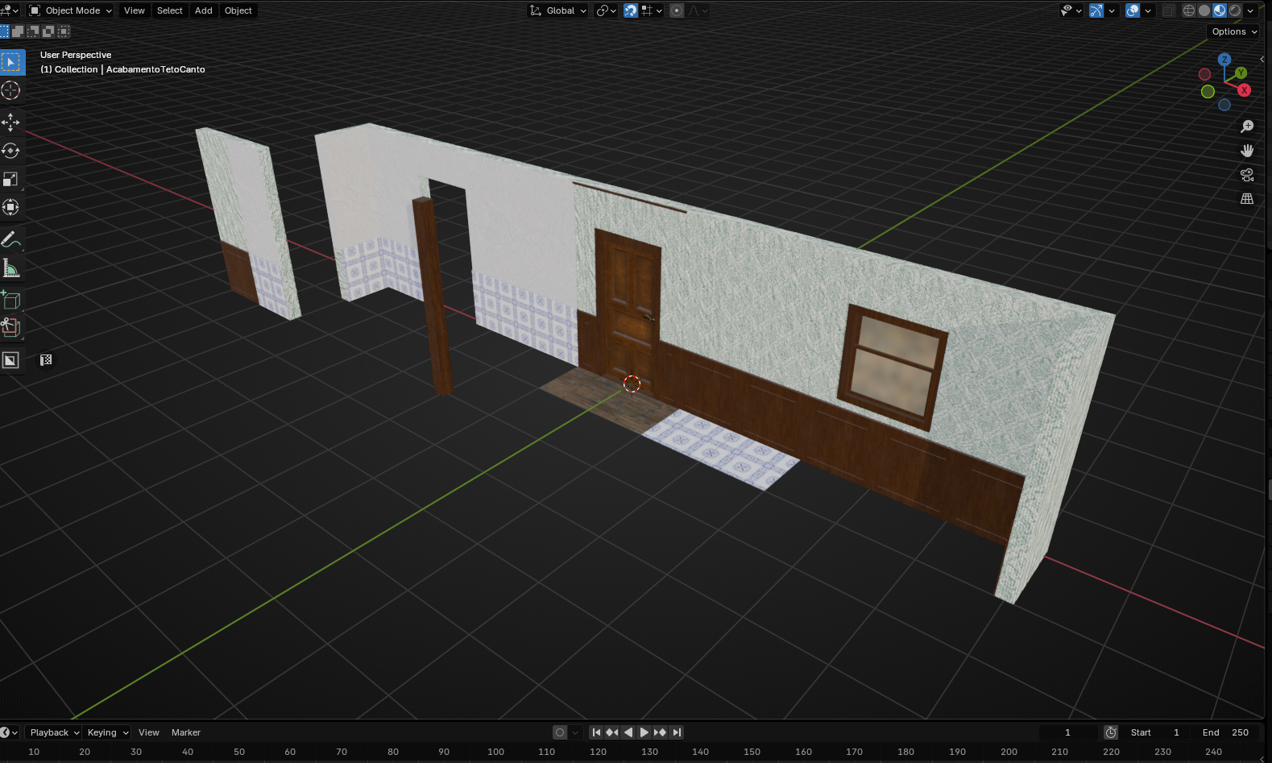This screenshot has width=1272, height=763.
Task: Open the Playback dropdown in timeline
Action: click(x=54, y=732)
